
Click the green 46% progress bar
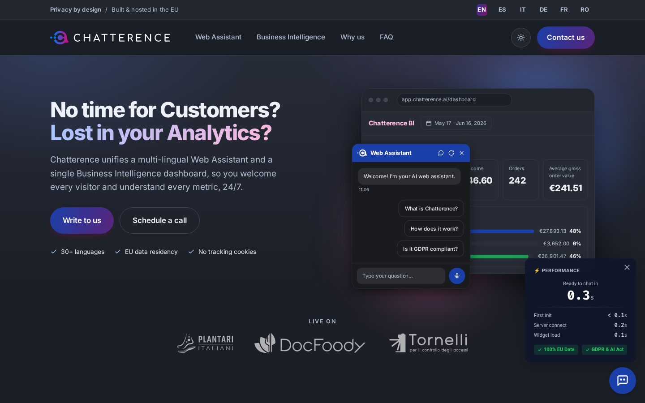pyautogui.click(x=499, y=257)
